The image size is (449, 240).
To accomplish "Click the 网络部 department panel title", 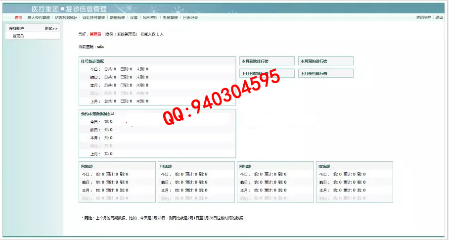I will pyautogui.click(x=87, y=166).
